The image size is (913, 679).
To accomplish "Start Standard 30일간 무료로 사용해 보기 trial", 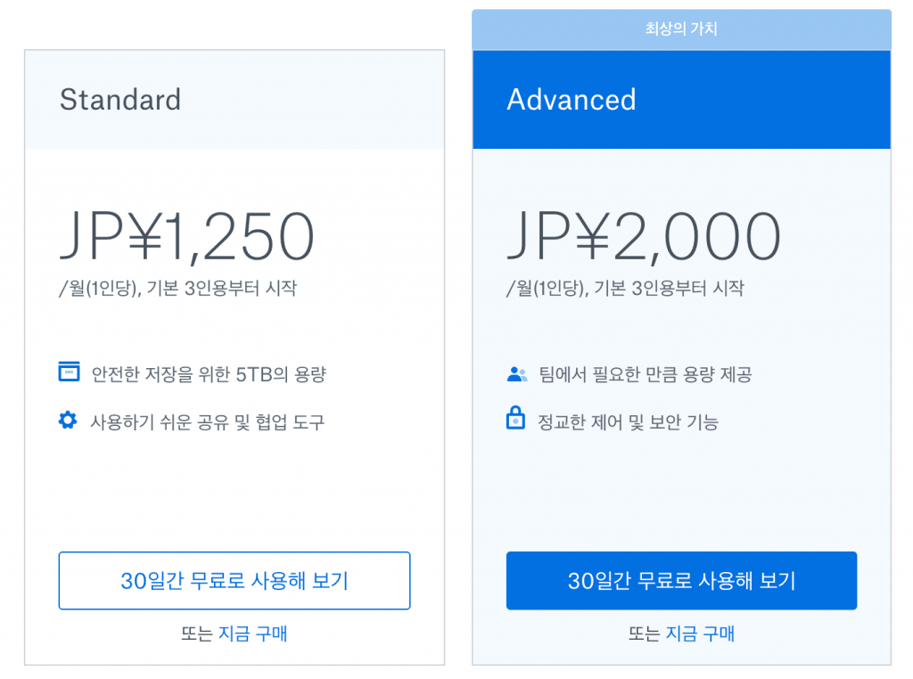I will point(234,580).
